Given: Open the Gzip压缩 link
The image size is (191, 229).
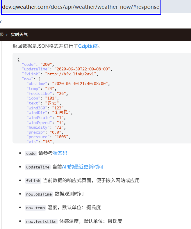Looking at the screenshot, I should pos(88,46).
